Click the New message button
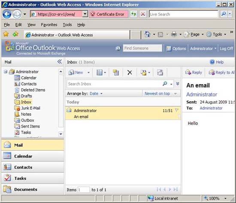Screen dimensions: 236x203 click(x=76, y=73)
